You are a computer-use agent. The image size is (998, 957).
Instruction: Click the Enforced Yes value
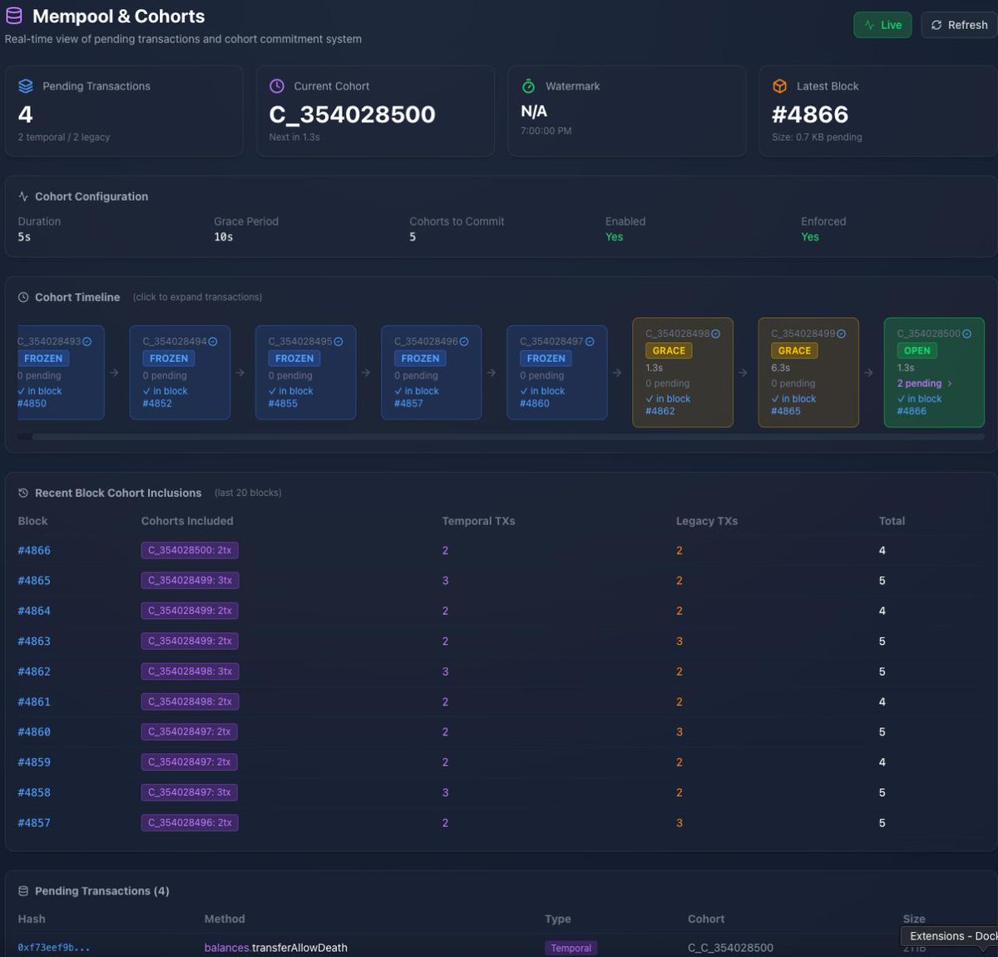coord(809,237)
